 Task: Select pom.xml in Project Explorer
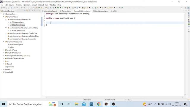coord(11,67)
